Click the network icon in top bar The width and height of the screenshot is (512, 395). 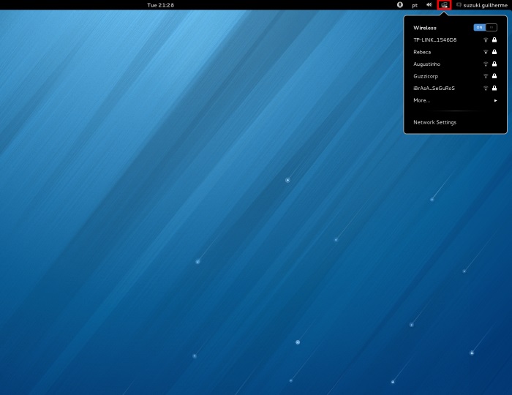pos(444,5)
